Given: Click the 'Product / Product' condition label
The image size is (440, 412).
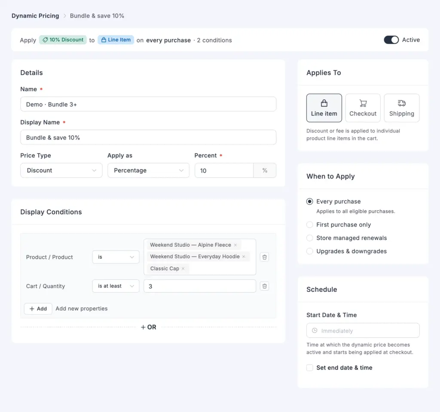Looking at the screenshot, I should 49,257.
